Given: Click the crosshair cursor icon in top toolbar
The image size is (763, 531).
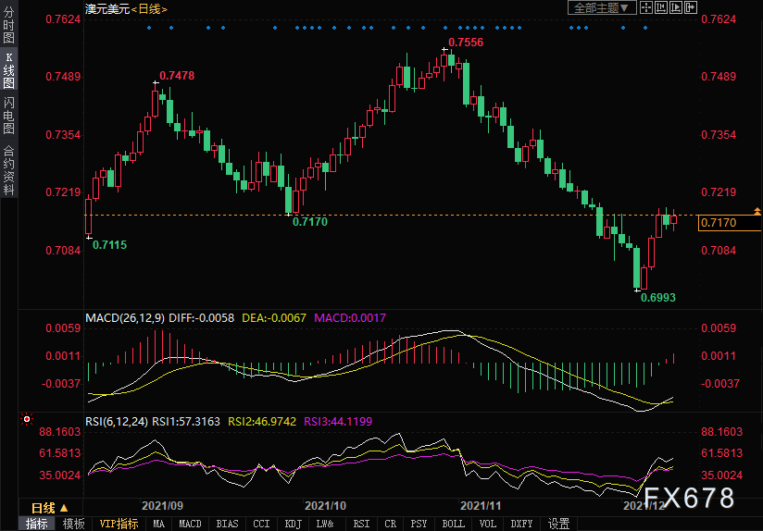Looking at the screenshot, I should (x=646, y=8).
